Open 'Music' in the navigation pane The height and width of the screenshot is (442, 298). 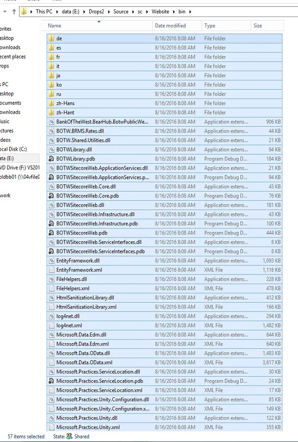(x=4, y=121)
